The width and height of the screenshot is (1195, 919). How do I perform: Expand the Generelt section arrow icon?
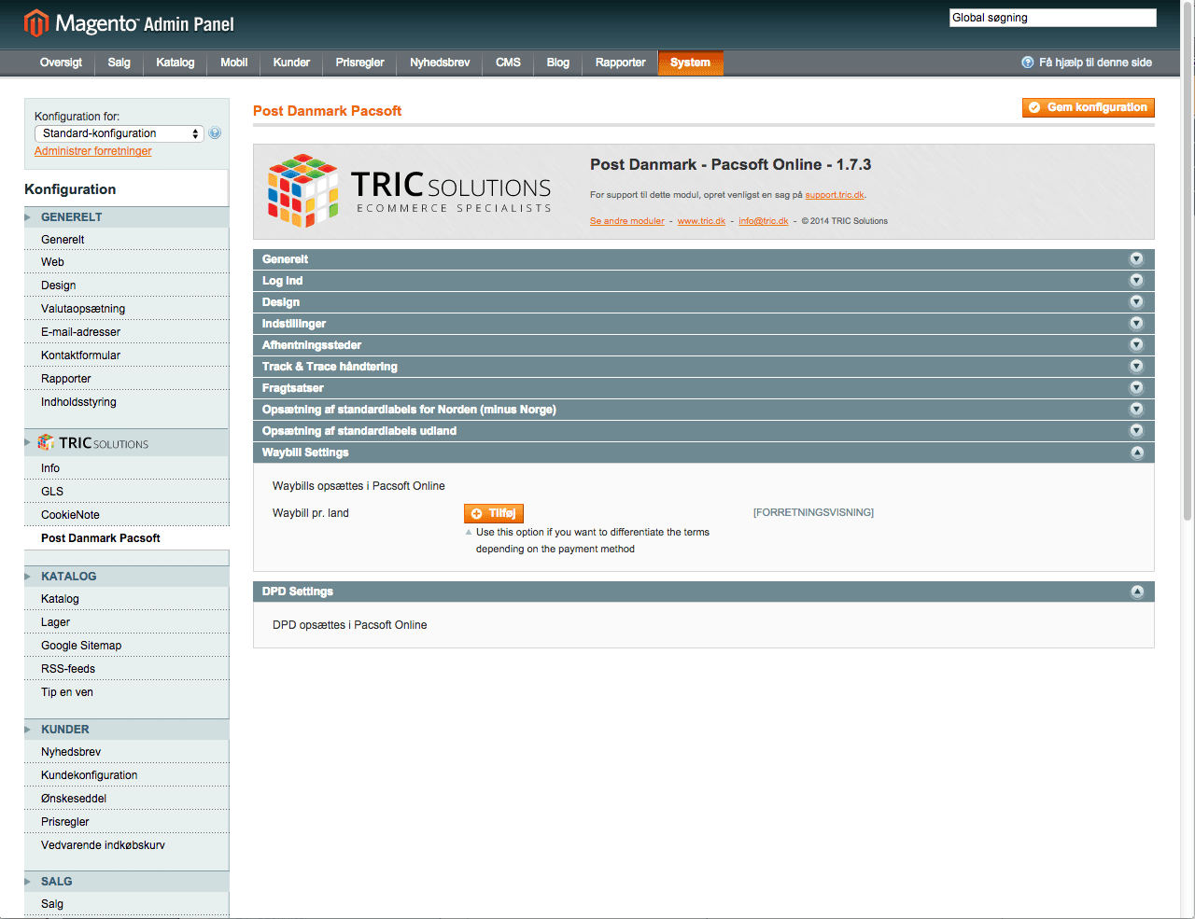pyautogui.click(x=1136, y=259)
